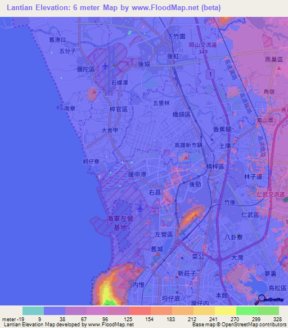Click the 左營區 district label
288x328 pixels.
(x=164, y=234)
